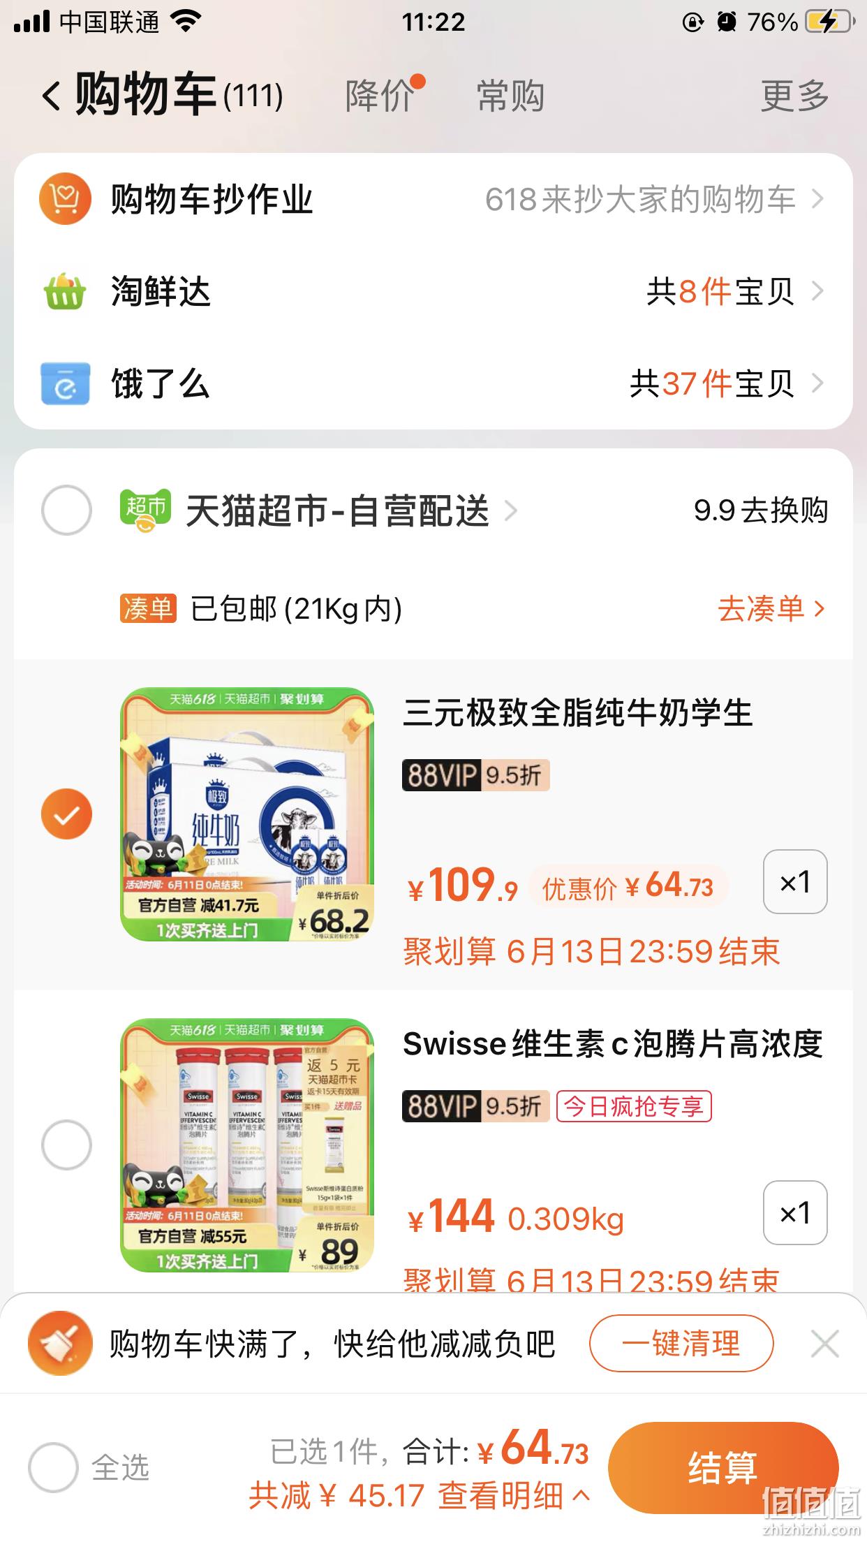Open the 饿了么 blue icon
867x1542 pixels.
point(65,383)
